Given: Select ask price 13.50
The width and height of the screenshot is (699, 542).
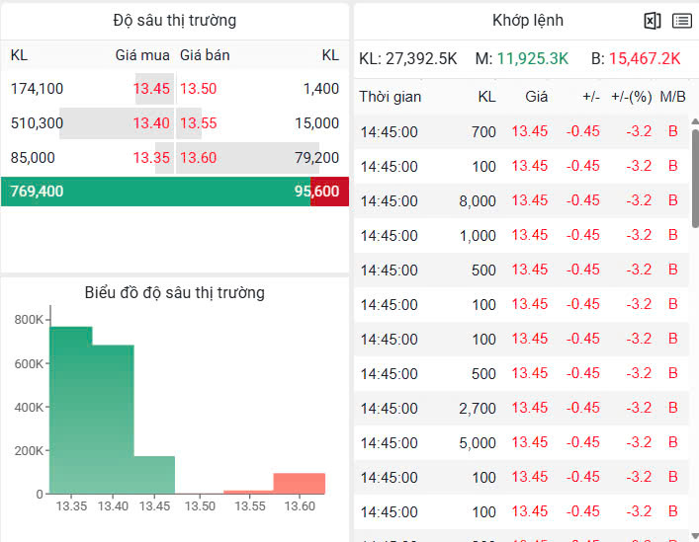Looking at the screenshot, I should coord(198,89).
